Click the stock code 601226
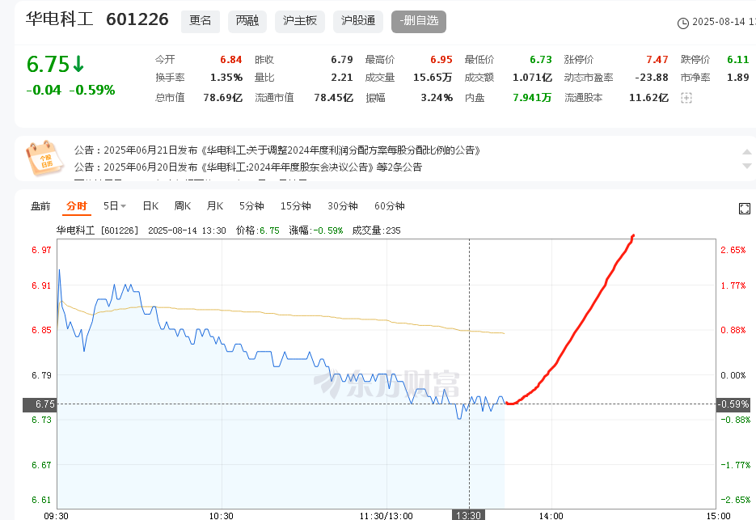Viewport: 756px width, 520px height. (x=137, y=19)
